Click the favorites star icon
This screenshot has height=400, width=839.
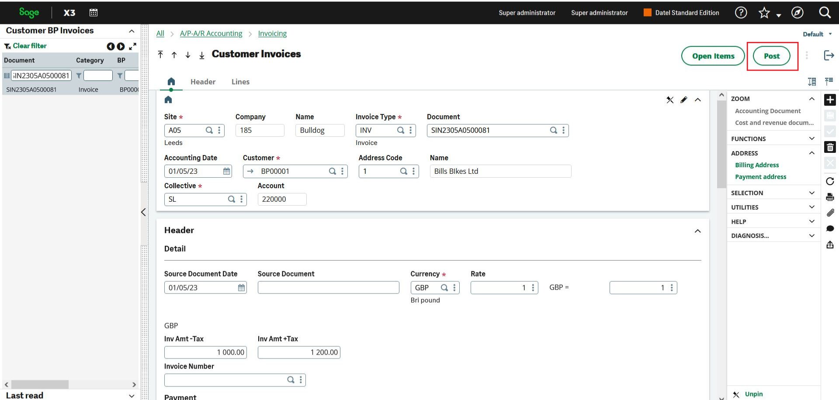tap(764, 13)
